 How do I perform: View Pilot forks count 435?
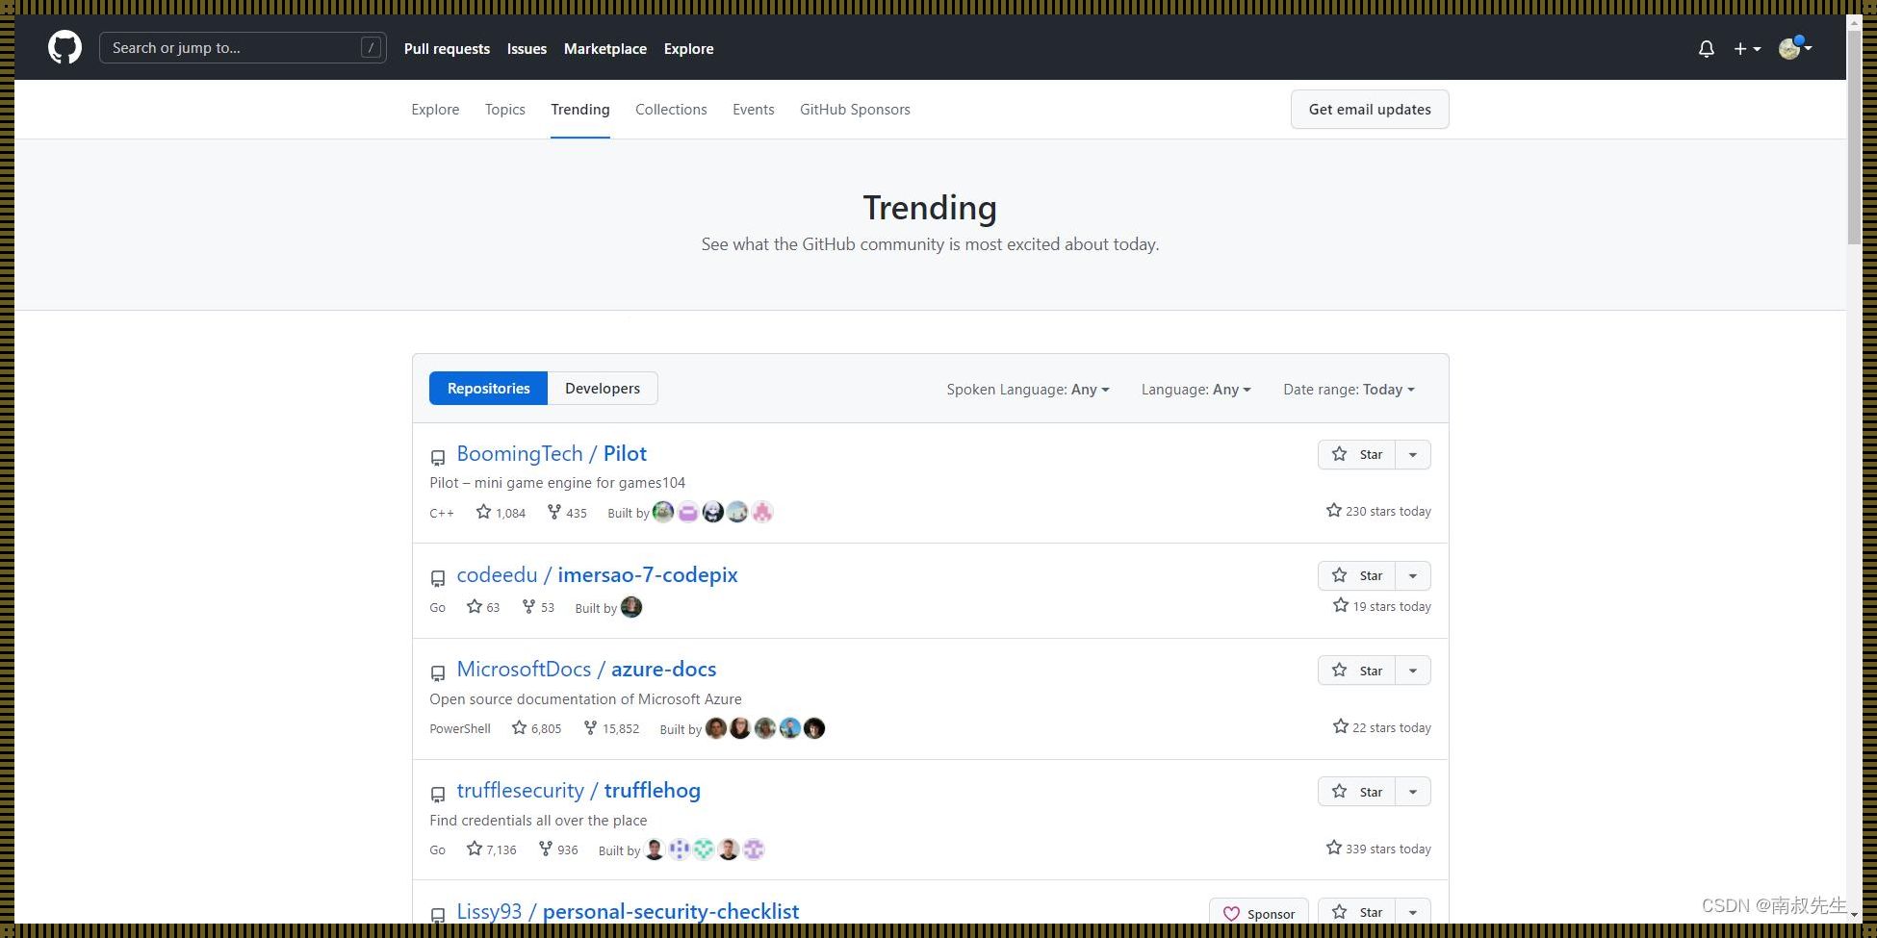[x=567, y=513]
